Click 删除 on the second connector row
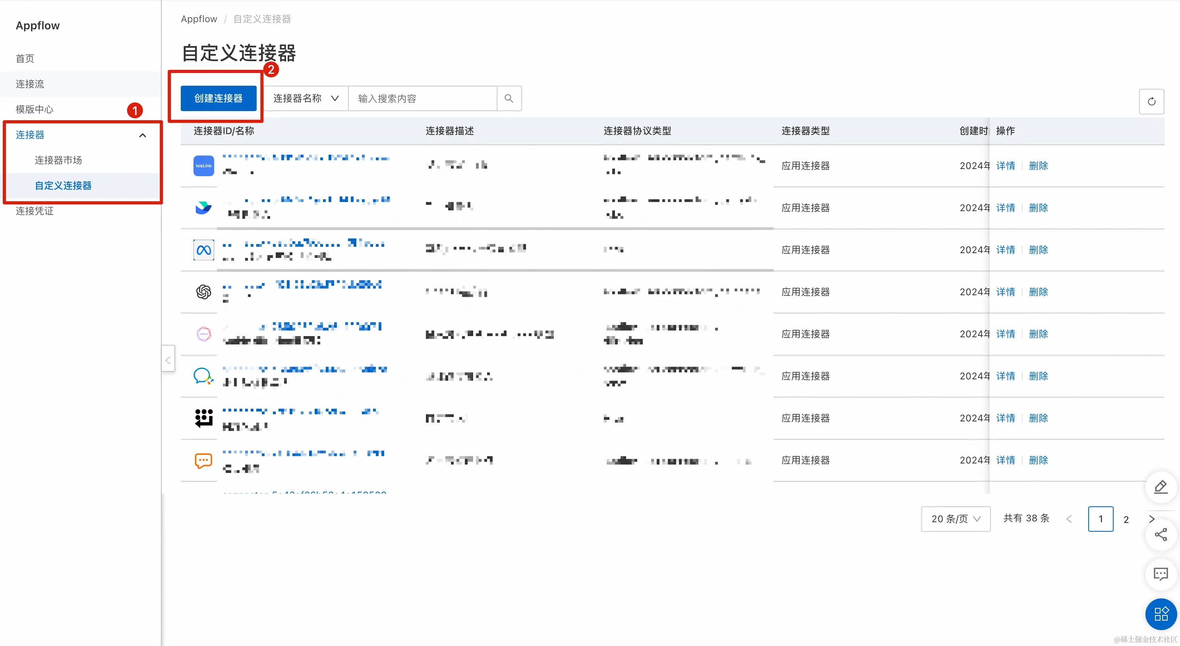 point(1038,208)
